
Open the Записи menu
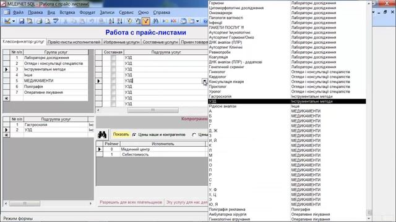(107, 12)
